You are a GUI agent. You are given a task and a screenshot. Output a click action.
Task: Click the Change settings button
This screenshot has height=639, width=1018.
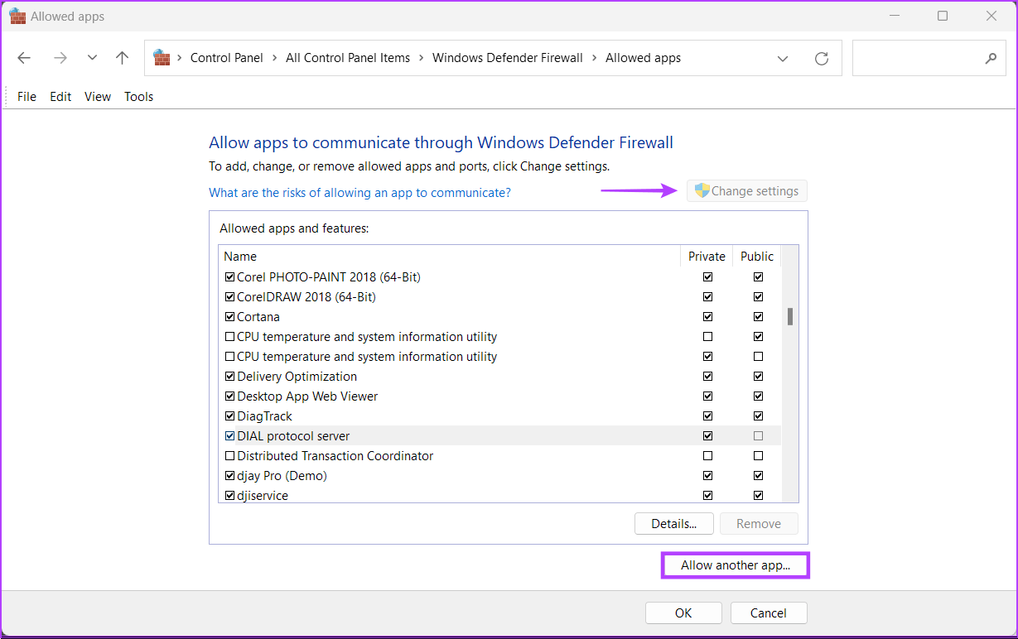tap(746, 191)
